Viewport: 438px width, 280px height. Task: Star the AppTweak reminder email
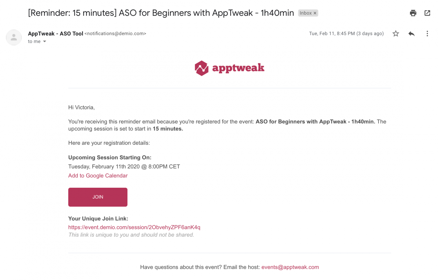point(396,34)
